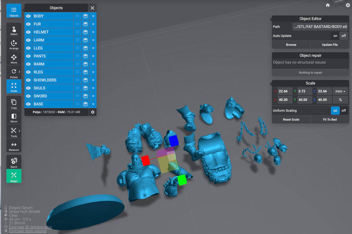Expand the RLEG object dropdown

pos(93,72)
